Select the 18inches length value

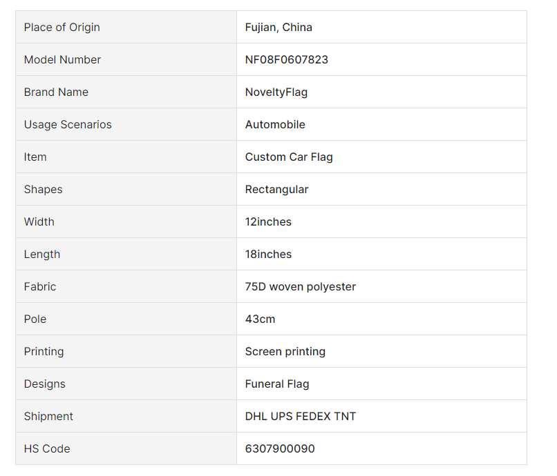point(268,255)
